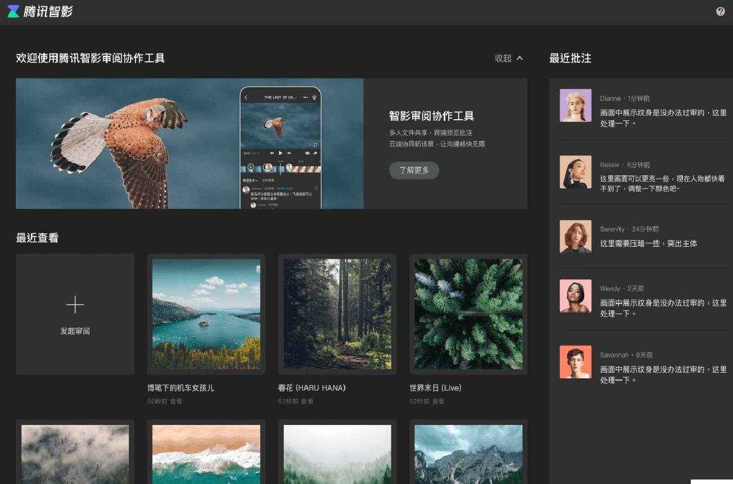Viewport: 733px width, 484px height.
Task: Click the banner title 智影审阅协作工具
Action: [x=432, y=116]
